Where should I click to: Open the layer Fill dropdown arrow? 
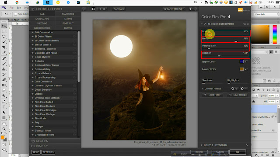[277, 101]
